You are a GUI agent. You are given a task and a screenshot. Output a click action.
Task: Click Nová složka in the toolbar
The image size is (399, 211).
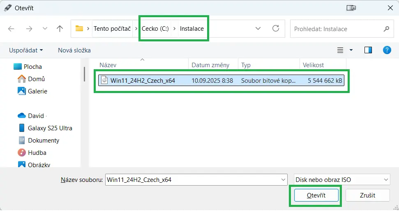pyautogui.click(x=74, y=50)
